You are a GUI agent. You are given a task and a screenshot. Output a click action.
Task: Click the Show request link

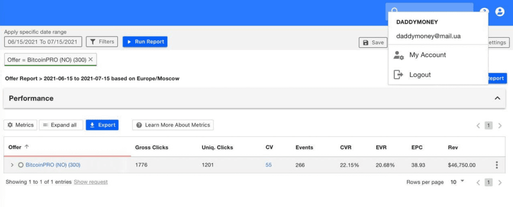pyautogui.click(x=91, y=182)
